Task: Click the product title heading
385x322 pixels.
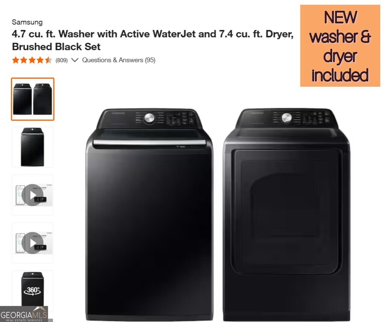Action: coord(153,40)
